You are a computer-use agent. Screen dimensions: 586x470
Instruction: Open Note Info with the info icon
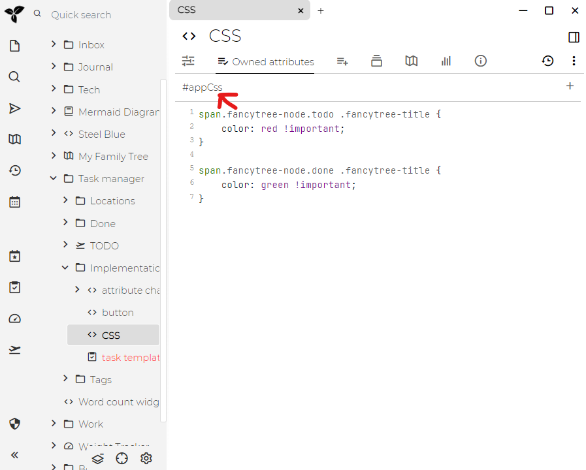coord(480,61)
